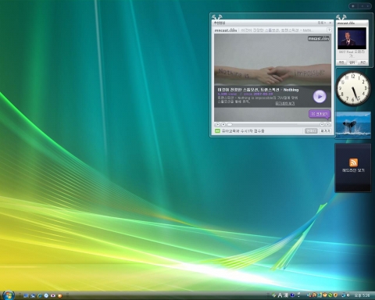This screenshot has width=375, height=300.
Task: Click the taskbar clock showing 5:26
Action: (x=362, y=295)
